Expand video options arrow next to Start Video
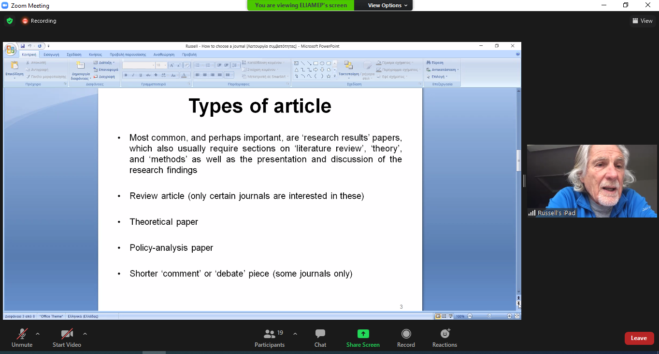Viewport: 659px width, 354px height. [85, 334]
